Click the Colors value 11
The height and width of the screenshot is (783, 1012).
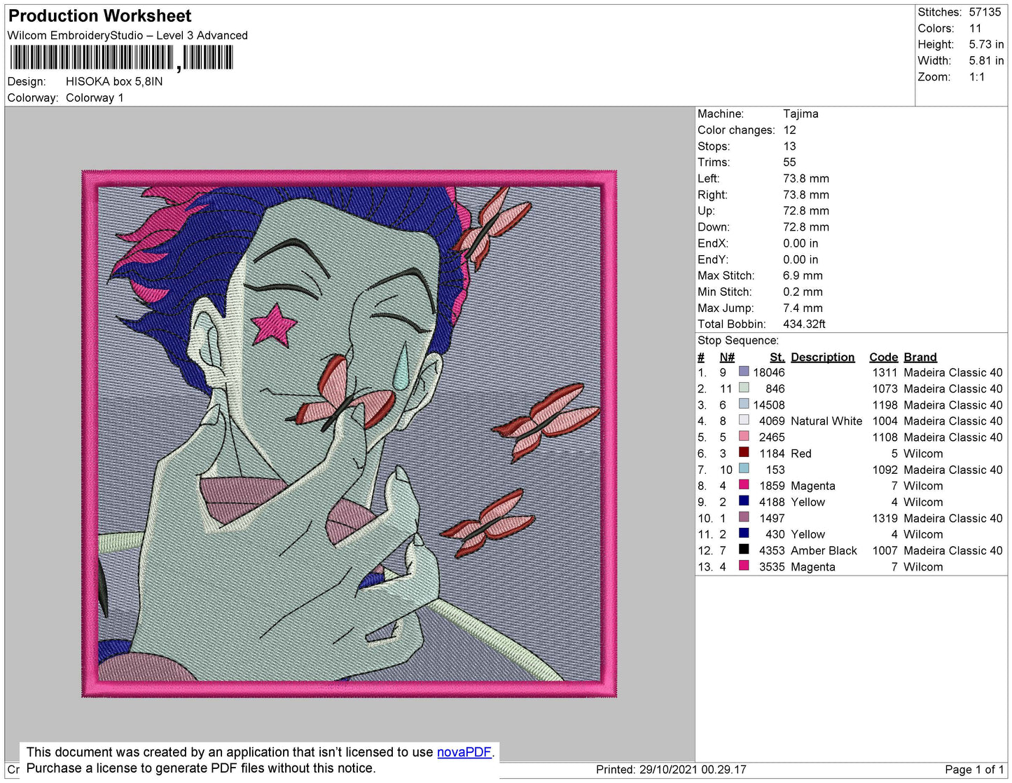(x=976, y=28)
